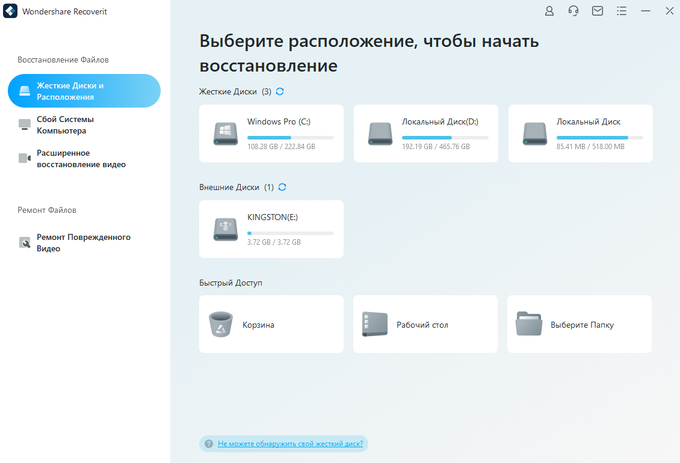Click the Windows Pro (C:) usage bar
Image resolution: width=680 pixels, height=463 pixels.
[291, 138]
